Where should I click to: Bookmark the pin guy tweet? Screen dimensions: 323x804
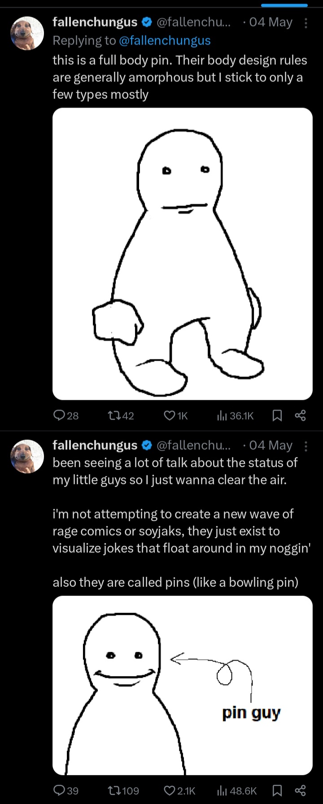point(277,791)
